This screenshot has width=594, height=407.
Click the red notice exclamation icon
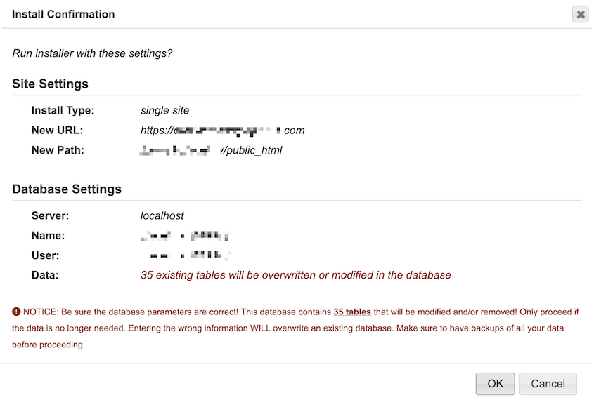pyautogui.click(x=16, y=312)
